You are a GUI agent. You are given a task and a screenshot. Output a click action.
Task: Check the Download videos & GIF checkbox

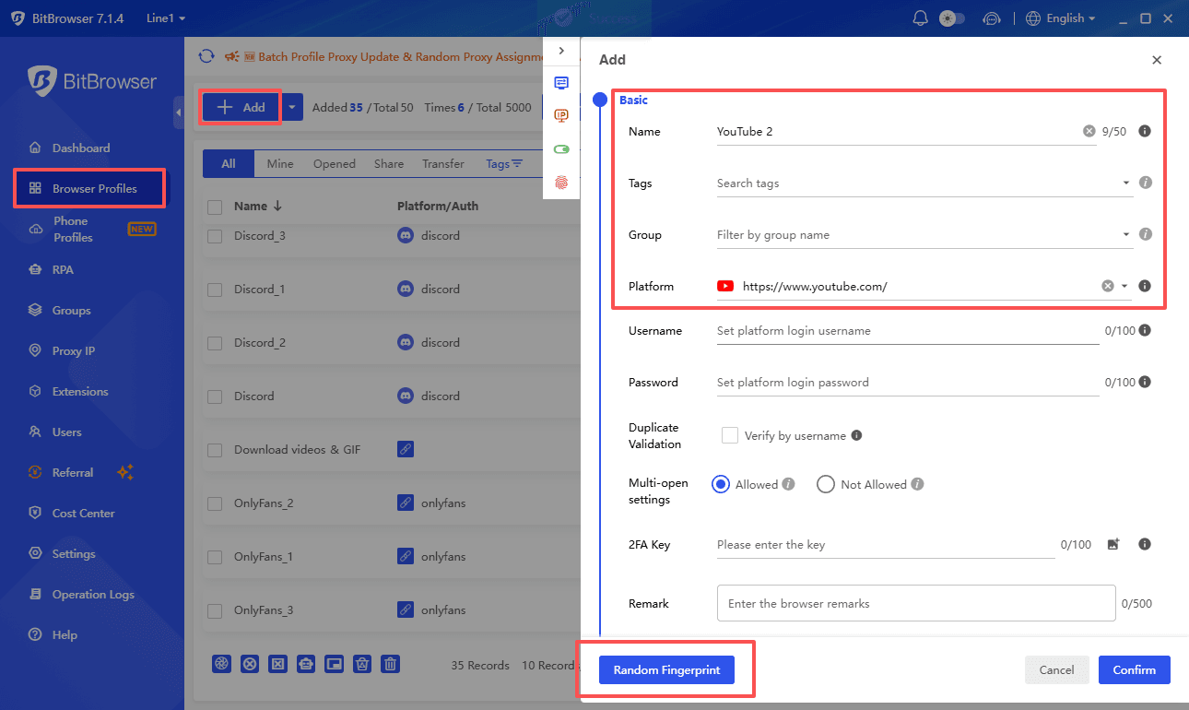[215, 450]
